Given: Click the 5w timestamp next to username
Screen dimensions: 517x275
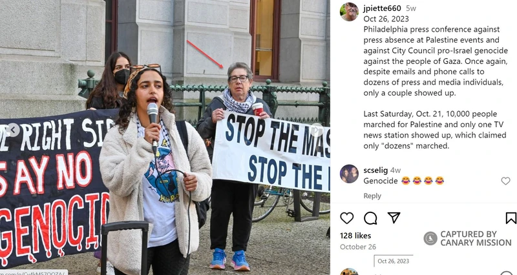Looking at the screenshot, I should tap(411, 8).
